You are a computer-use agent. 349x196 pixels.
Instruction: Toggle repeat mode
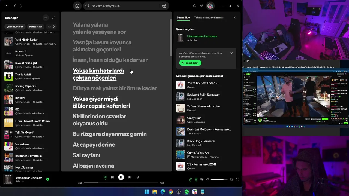[x=137, y=177]
